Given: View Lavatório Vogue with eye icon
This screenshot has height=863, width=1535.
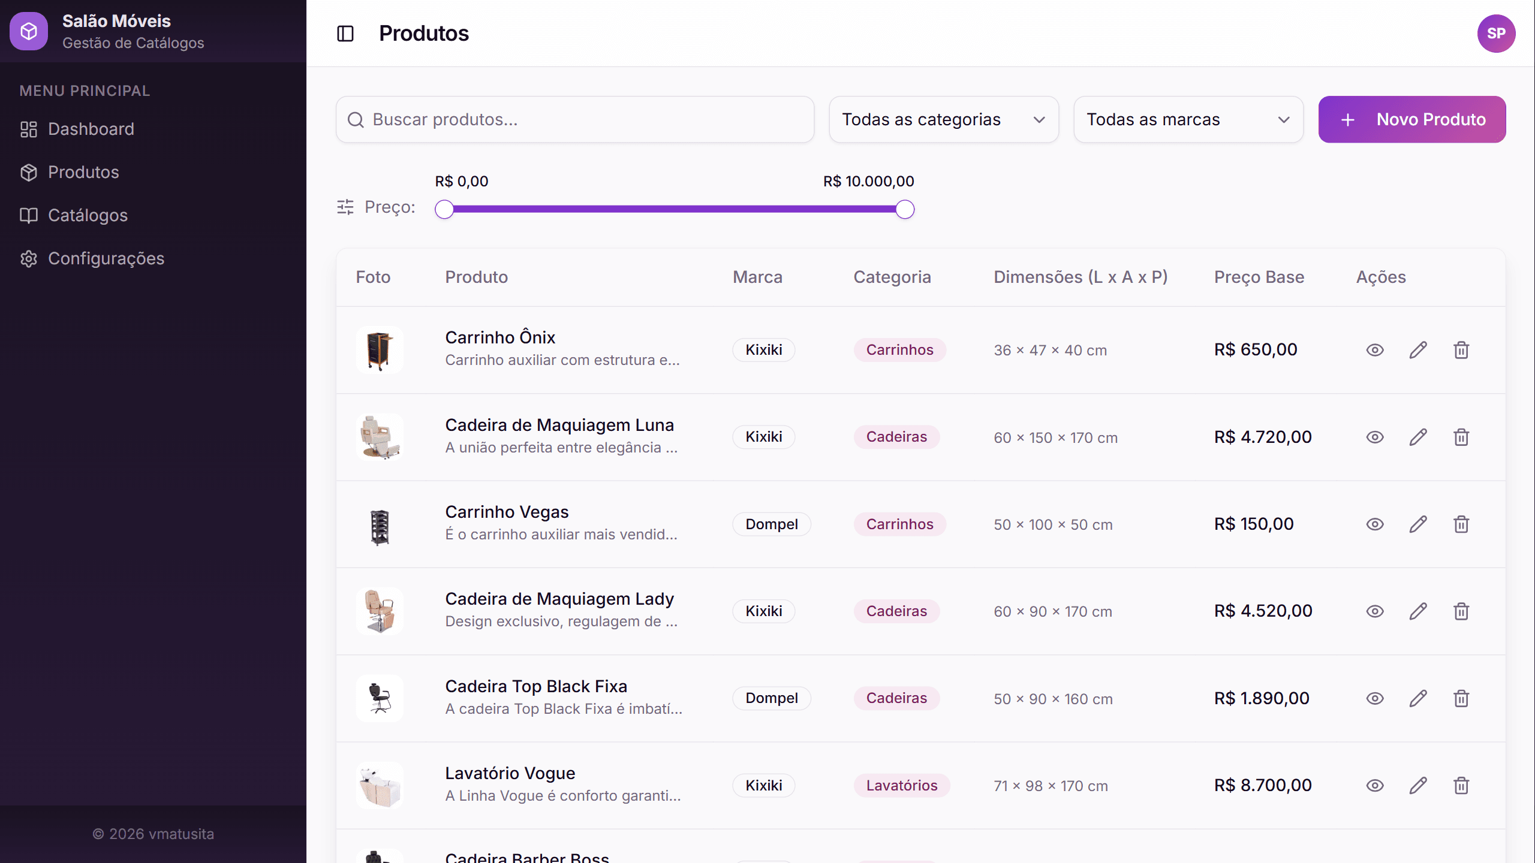Looking at the screenshot, I should 1375,786.
